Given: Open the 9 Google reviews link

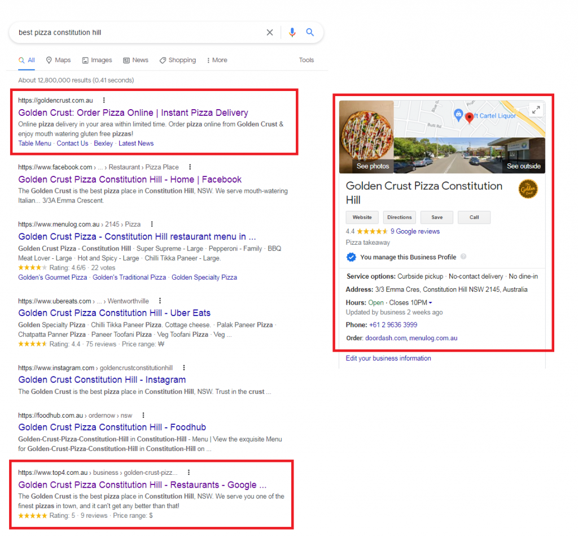Looking at the screenshot, I should point(414,231).
